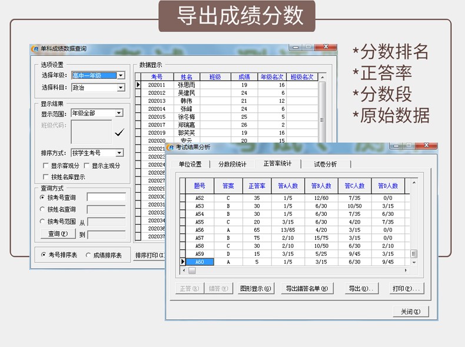This screenshot has width=465, height=347.
Task: Click the 按考号查询 input field
Action: tap(106, 197)
